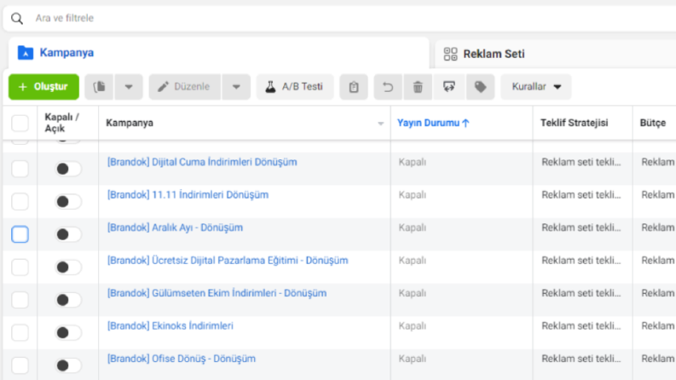The image size is (676, 380).
Task: Open the Düzenle dropdown arrow
Action: point(236,87)
